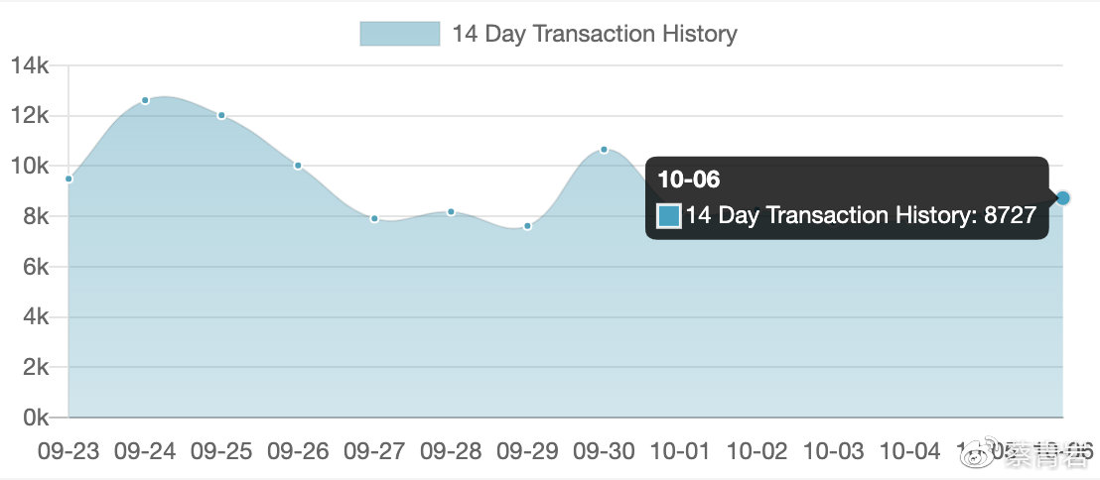Viewport: 1100px width, 480px height.
Task: Click the 10-06 tooltip title
Action: [689, 180]
